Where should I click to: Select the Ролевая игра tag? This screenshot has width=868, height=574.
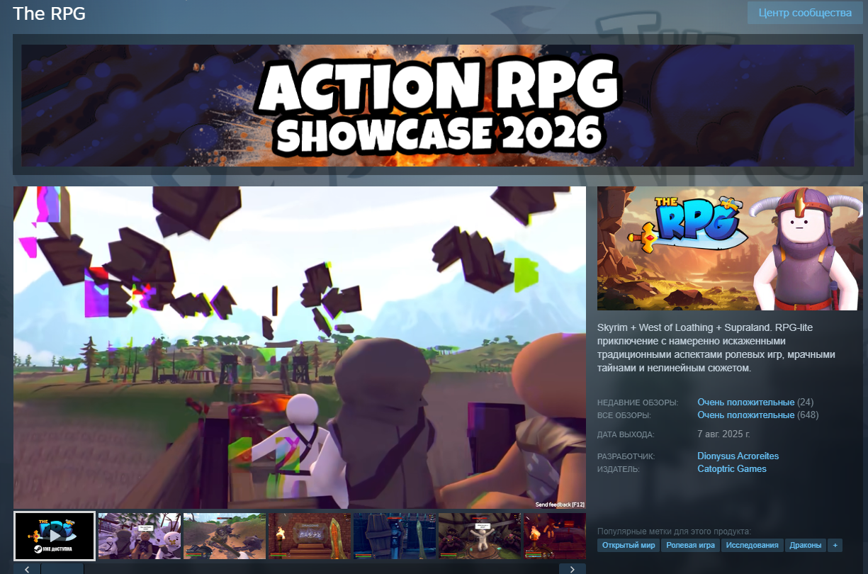click(690, 545)
